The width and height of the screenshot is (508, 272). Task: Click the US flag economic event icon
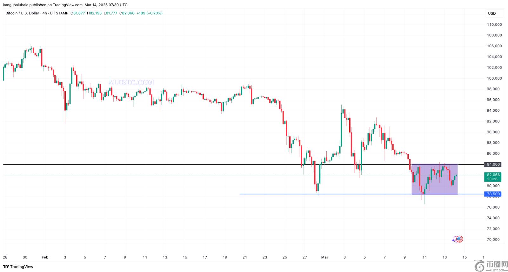460,239
